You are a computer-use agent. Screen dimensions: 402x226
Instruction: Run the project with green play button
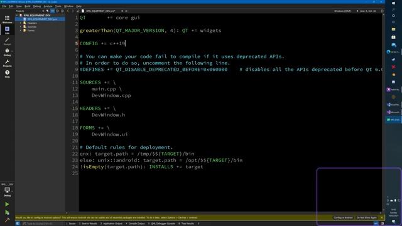(7, 204)
